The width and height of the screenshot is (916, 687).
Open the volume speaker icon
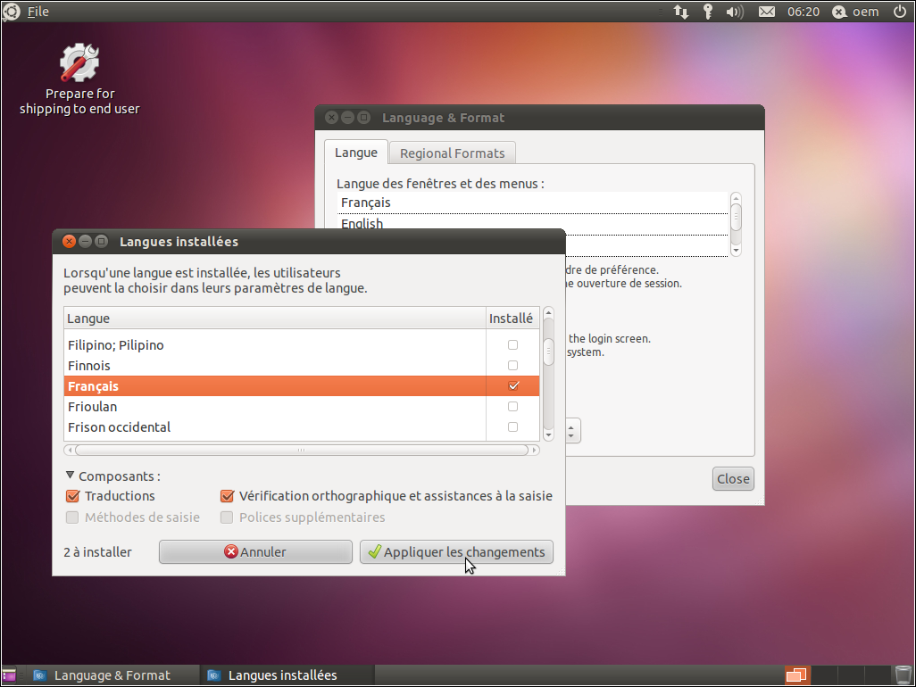(735, 12)
